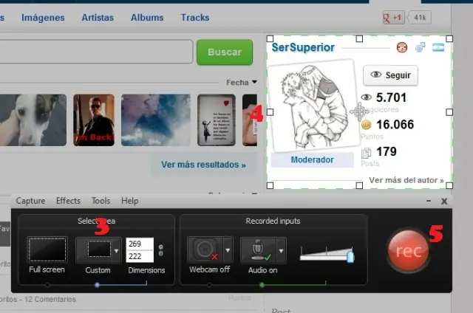This screenshot has height=313, width=473.
Task: Minimize the recorder window
Action: (429, 201)
